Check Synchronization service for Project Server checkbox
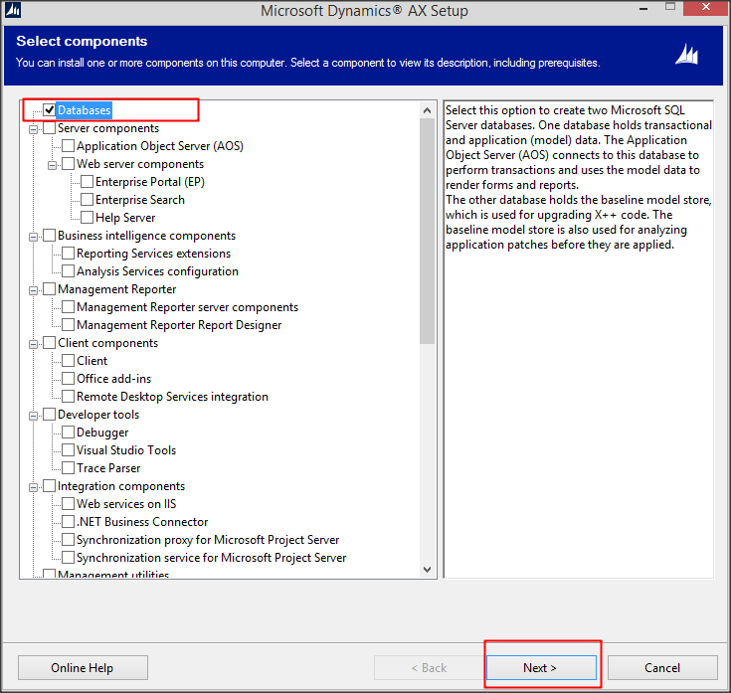 pyautogui.click(x=68, y=558)
